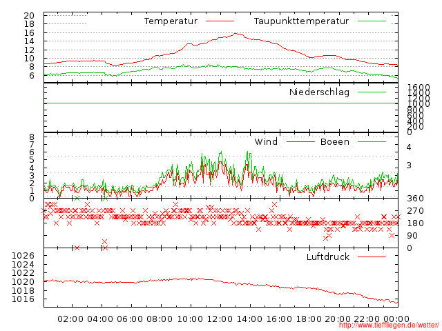
Task: Click the 22:00 time axis label
Action: (367, 319)
